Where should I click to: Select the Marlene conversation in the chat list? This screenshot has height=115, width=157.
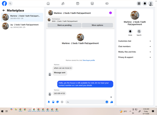[22, 17]
